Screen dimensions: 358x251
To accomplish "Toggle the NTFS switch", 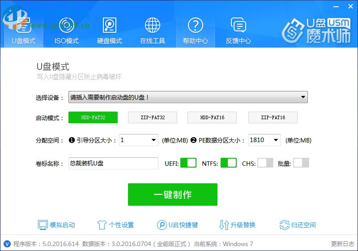I will coord(229,163).
